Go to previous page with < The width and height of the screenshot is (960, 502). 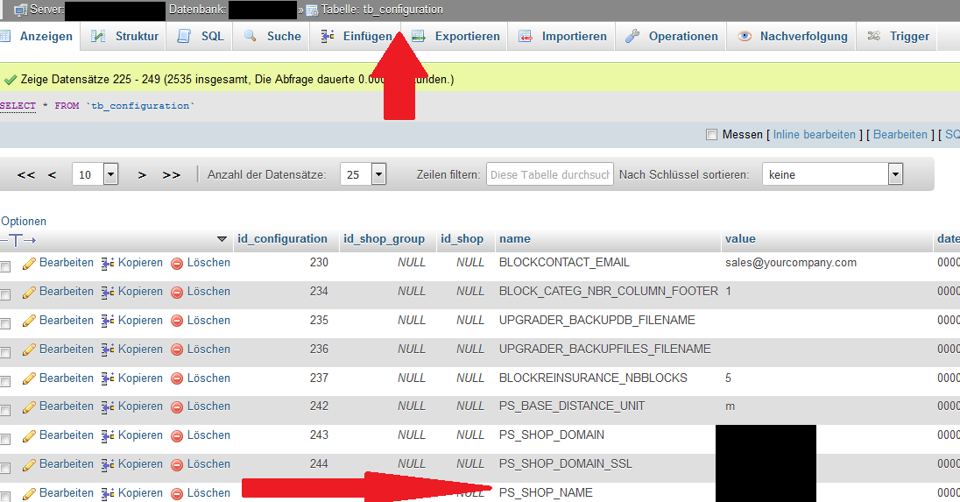(x=52, y=175)
